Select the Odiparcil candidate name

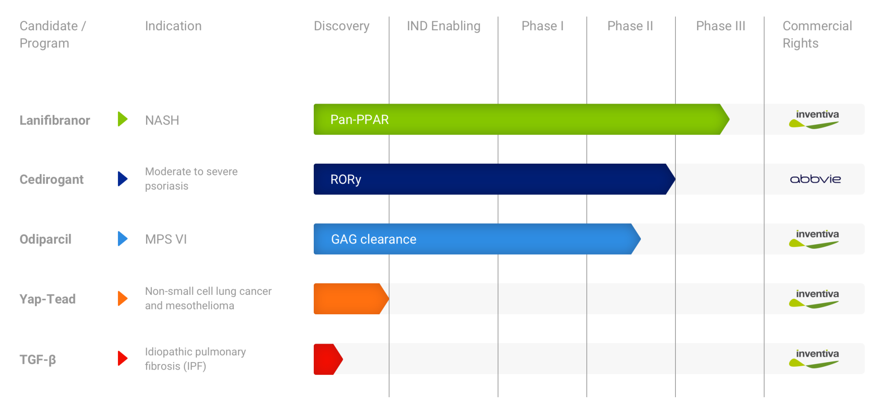tap(45, 239)
